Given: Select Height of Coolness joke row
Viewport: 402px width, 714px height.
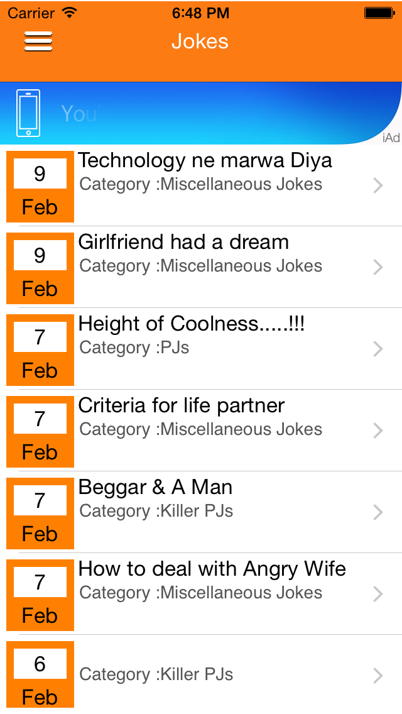Looking at the screenshot, I should tap(192, 324).
